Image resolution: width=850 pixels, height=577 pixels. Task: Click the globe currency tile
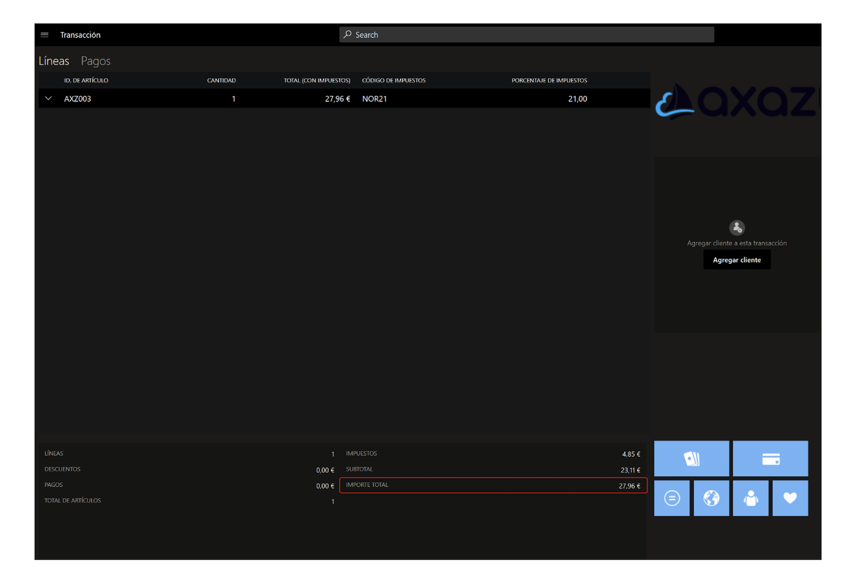pos(711,498)
